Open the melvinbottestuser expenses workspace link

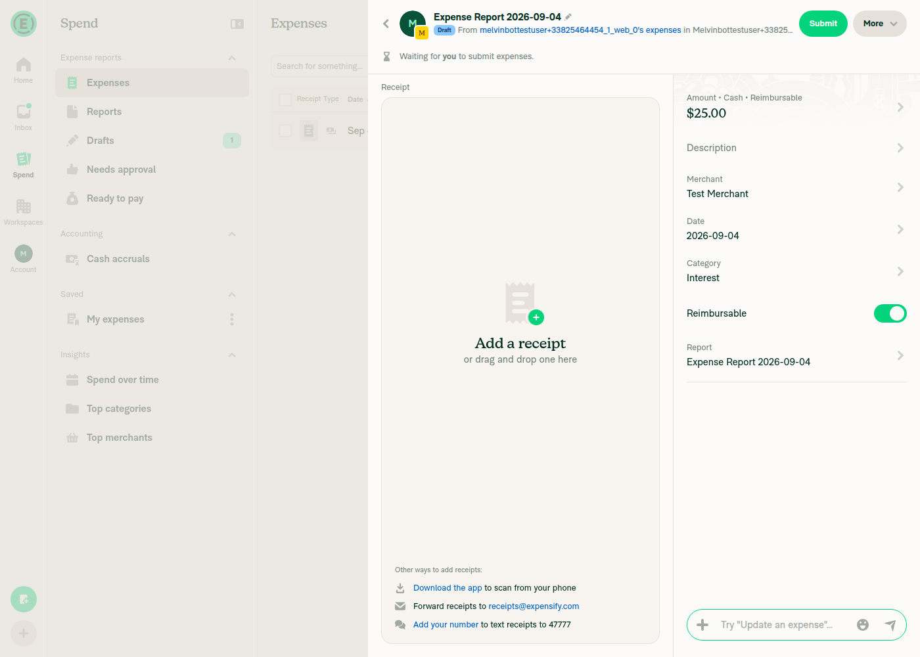[x=580, y=30]
